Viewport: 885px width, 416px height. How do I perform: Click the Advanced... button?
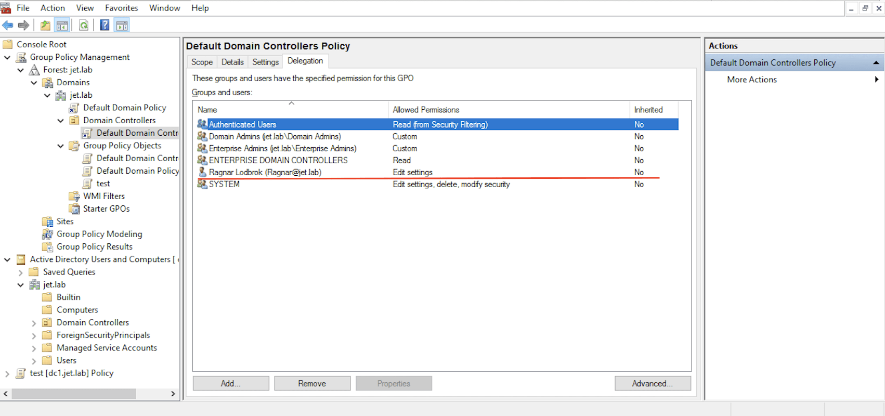pyautogui.click(x=653, y=383)
